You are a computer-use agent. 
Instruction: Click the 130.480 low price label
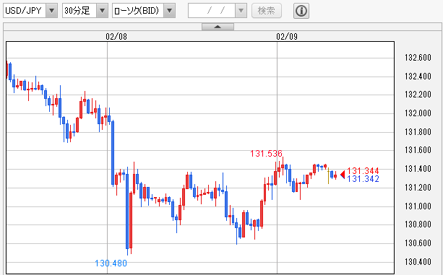[x=111, y=263]
